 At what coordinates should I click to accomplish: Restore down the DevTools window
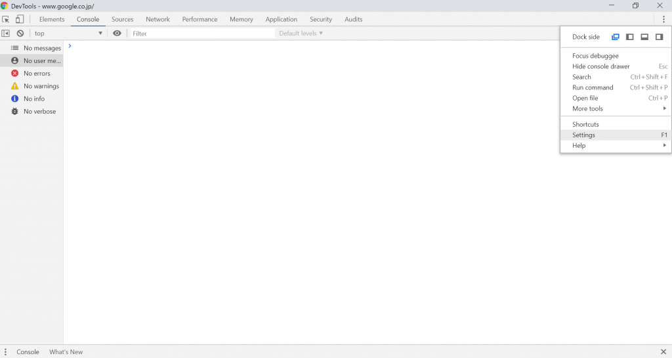635,5
